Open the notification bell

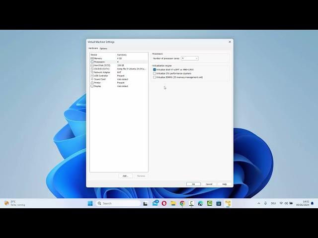coord(313,203)
